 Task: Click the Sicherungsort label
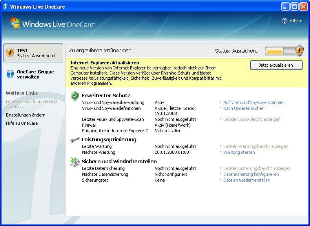pos(95,180)
